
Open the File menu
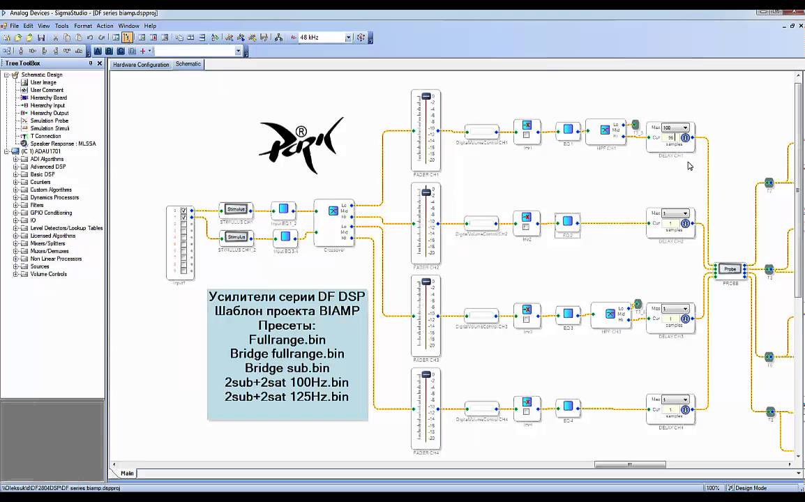pyautogui.click(x=15, y=26)
